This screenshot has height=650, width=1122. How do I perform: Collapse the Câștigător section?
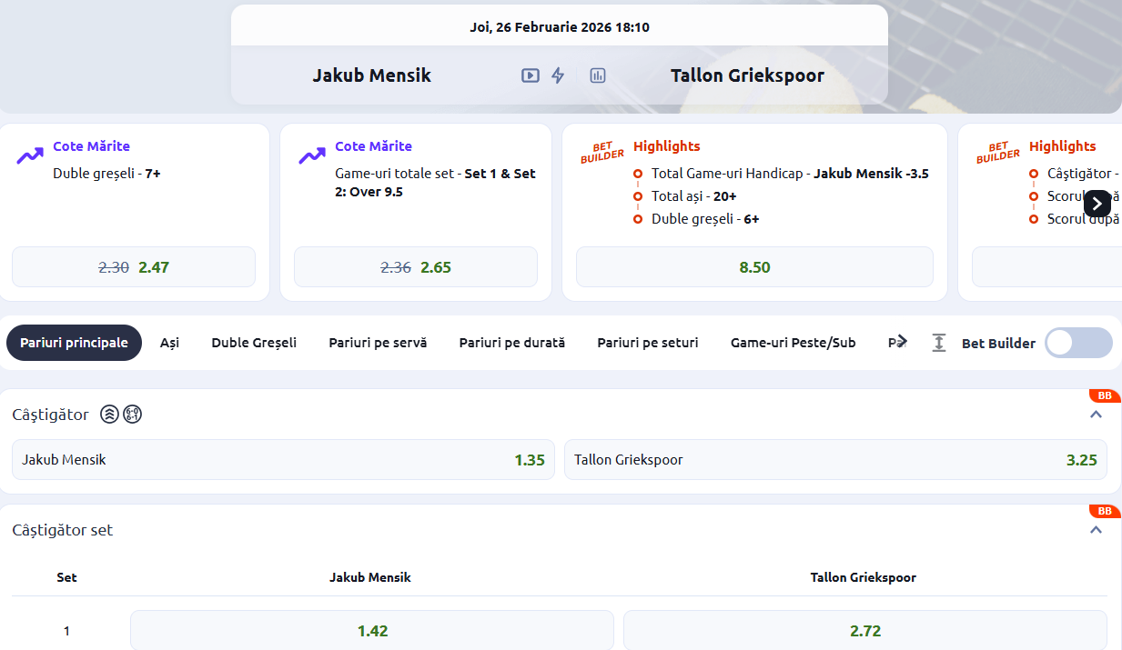coord(1096,415)
